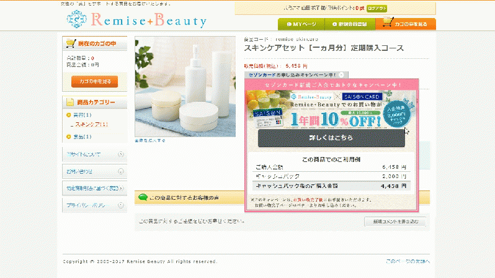Expand 当サイトについて sidebar arrow
The height and width of the screenshot is (278, 495).
click(x=120, y=154)
